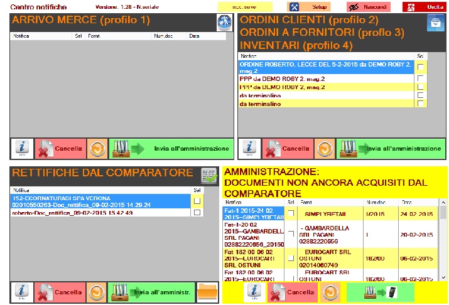Click the yellow mod. server field
The height and width of the screenshot is (305, 449).
(x=245, y=7)
